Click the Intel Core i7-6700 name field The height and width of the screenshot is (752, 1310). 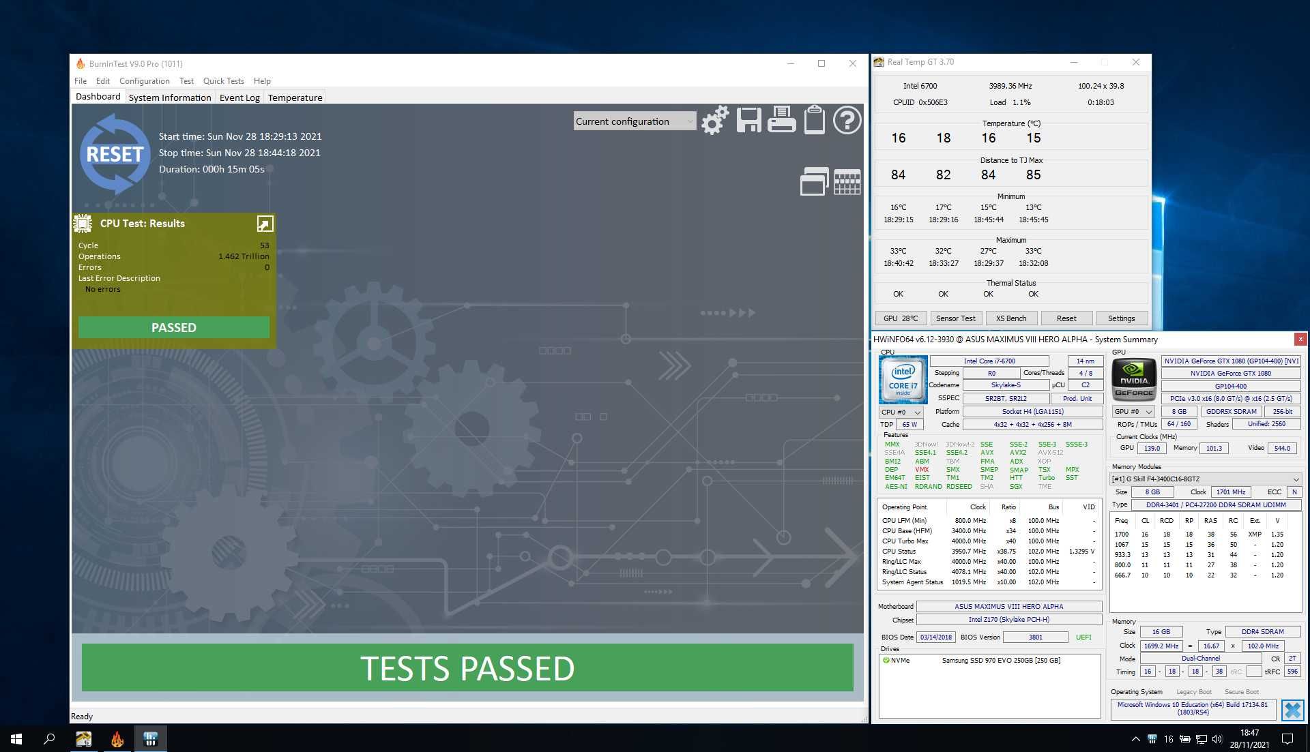tap(989, 361)
